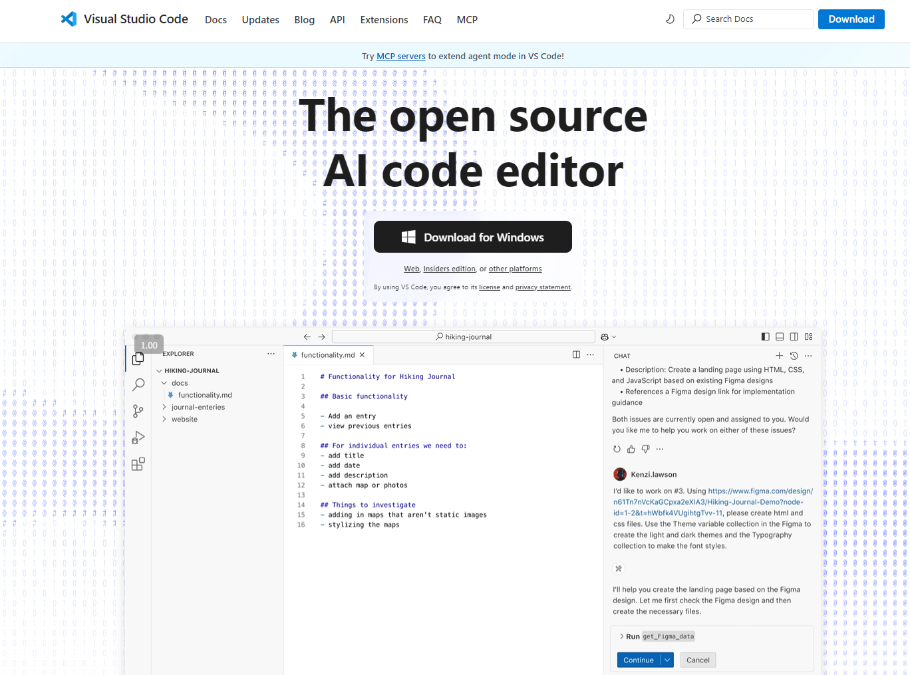
Task: Open the license link
Action: (490, 287)
